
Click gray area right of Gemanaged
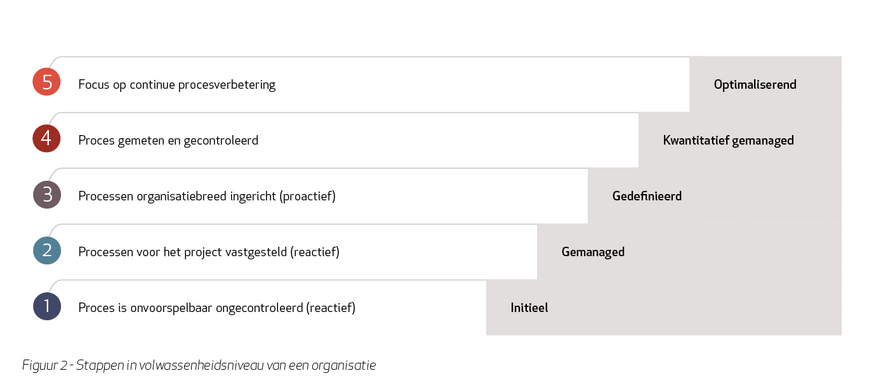click(734, 252)
